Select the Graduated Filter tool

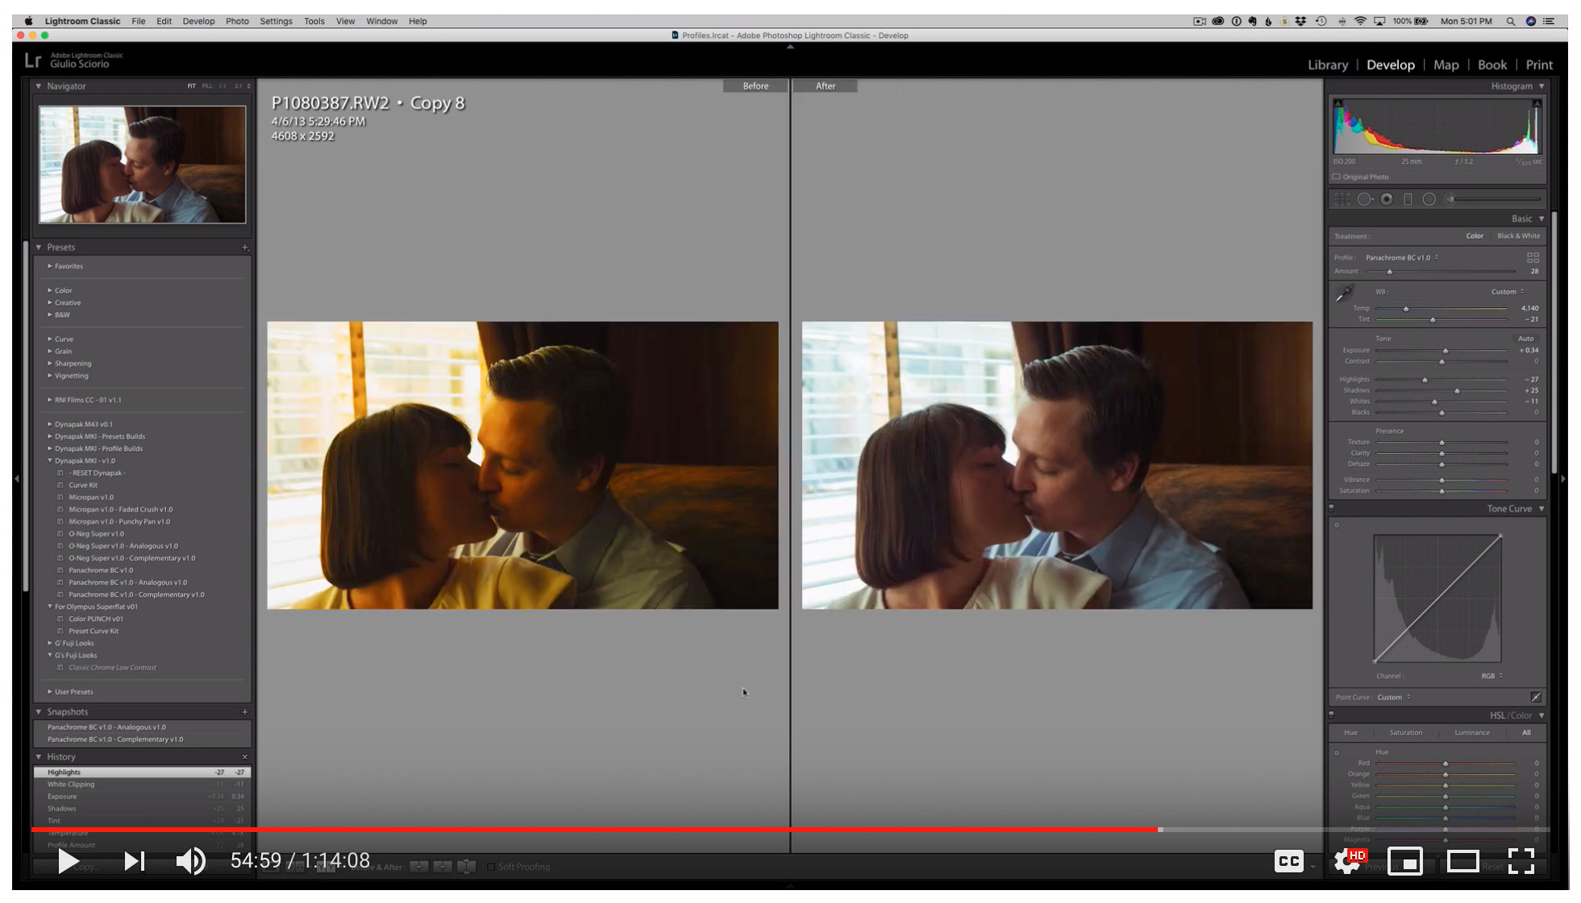click(1408, 199)
